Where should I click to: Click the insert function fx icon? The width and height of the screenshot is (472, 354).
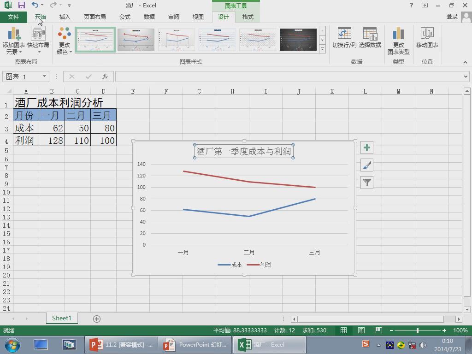coord(105,77)
